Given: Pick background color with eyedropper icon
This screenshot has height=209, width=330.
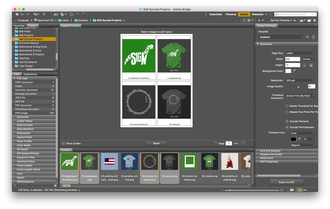Looking at the screenshot, I should click(x=294, y=71).
